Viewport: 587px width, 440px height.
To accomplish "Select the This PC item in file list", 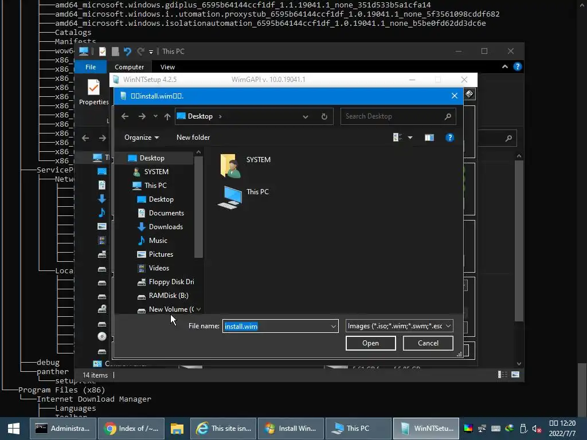I will click(243, 197).
